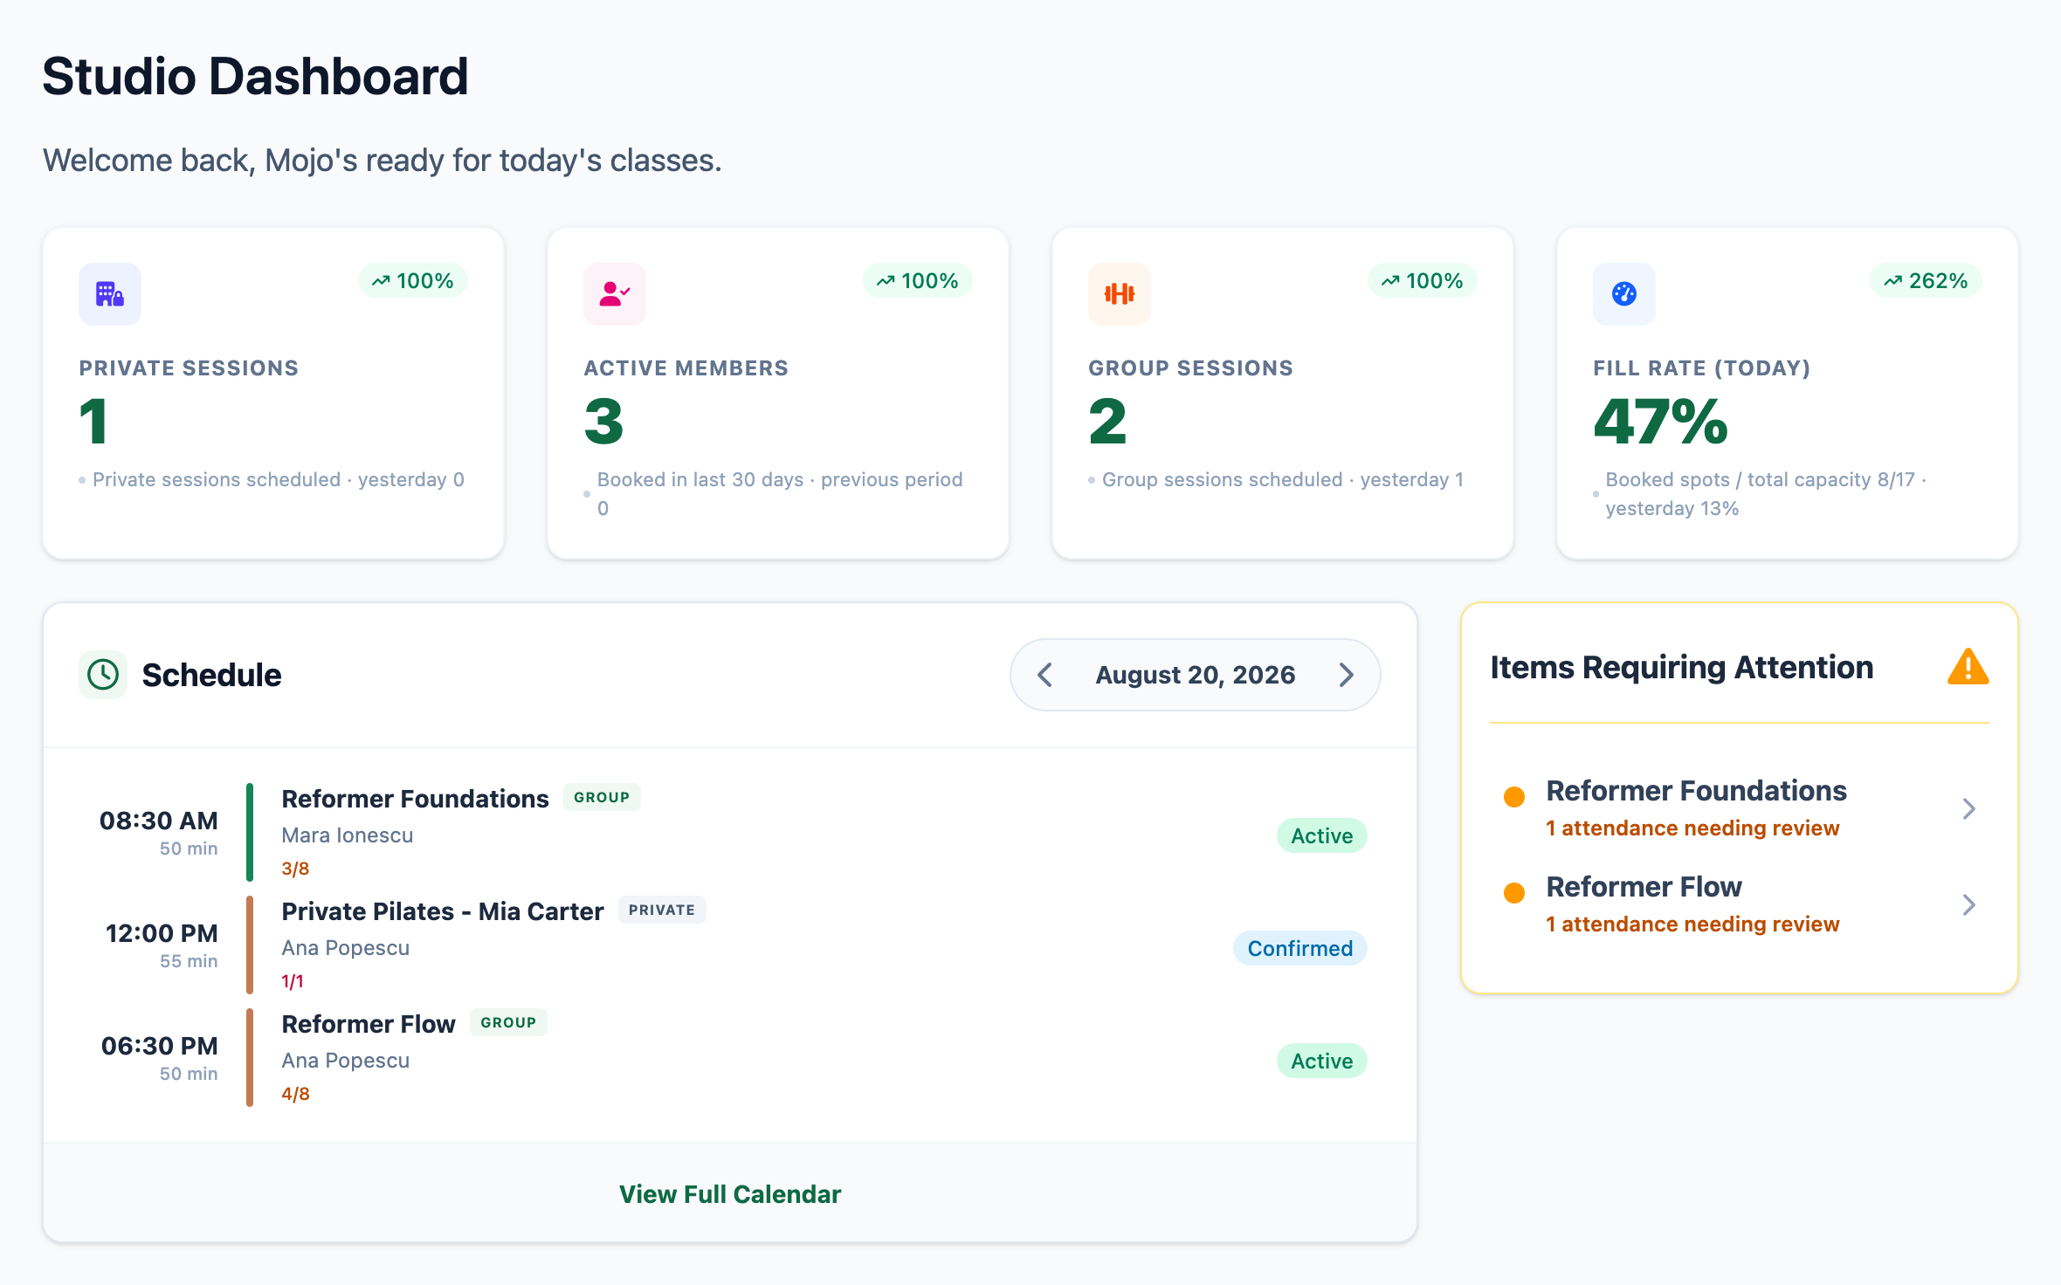The width and height of the screenshot is (2061, 1285).
Task: Click the 12:00 PM time slot
Action: click(162, 933)
